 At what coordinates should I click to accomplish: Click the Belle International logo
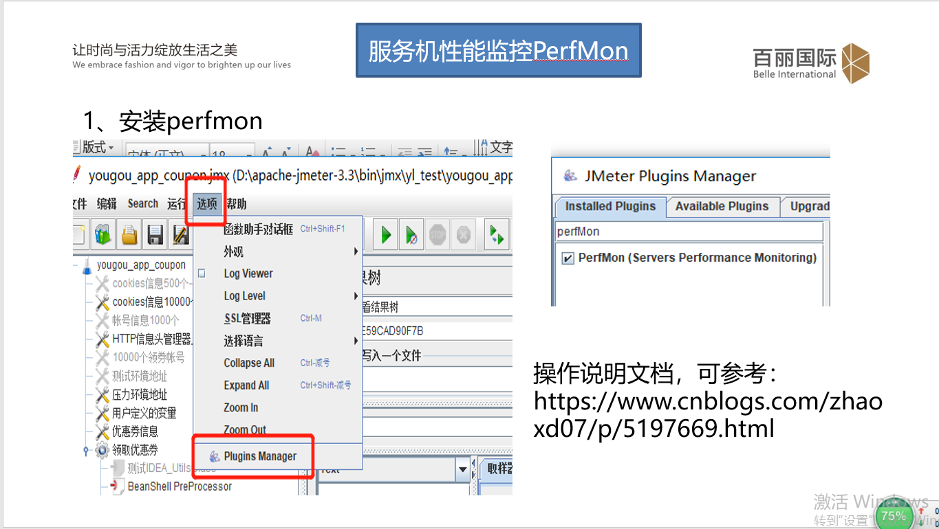coord(812,63)
